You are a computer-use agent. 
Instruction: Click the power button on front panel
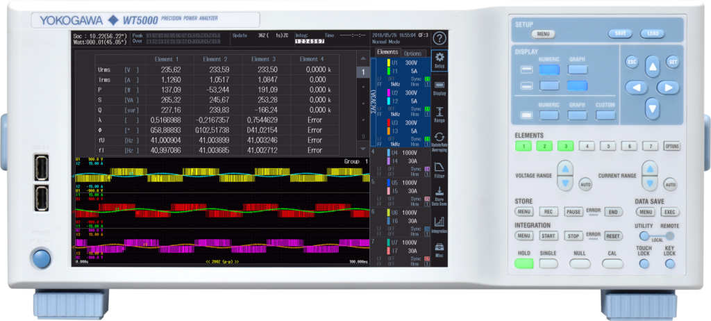tap(41, 259)
